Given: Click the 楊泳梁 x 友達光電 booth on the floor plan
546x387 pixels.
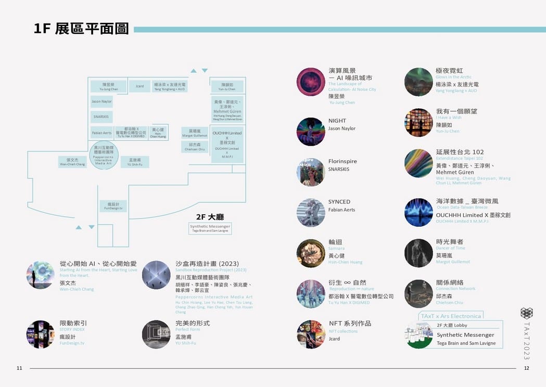Looking at the screenshot, I should click(x=170, y=86).
